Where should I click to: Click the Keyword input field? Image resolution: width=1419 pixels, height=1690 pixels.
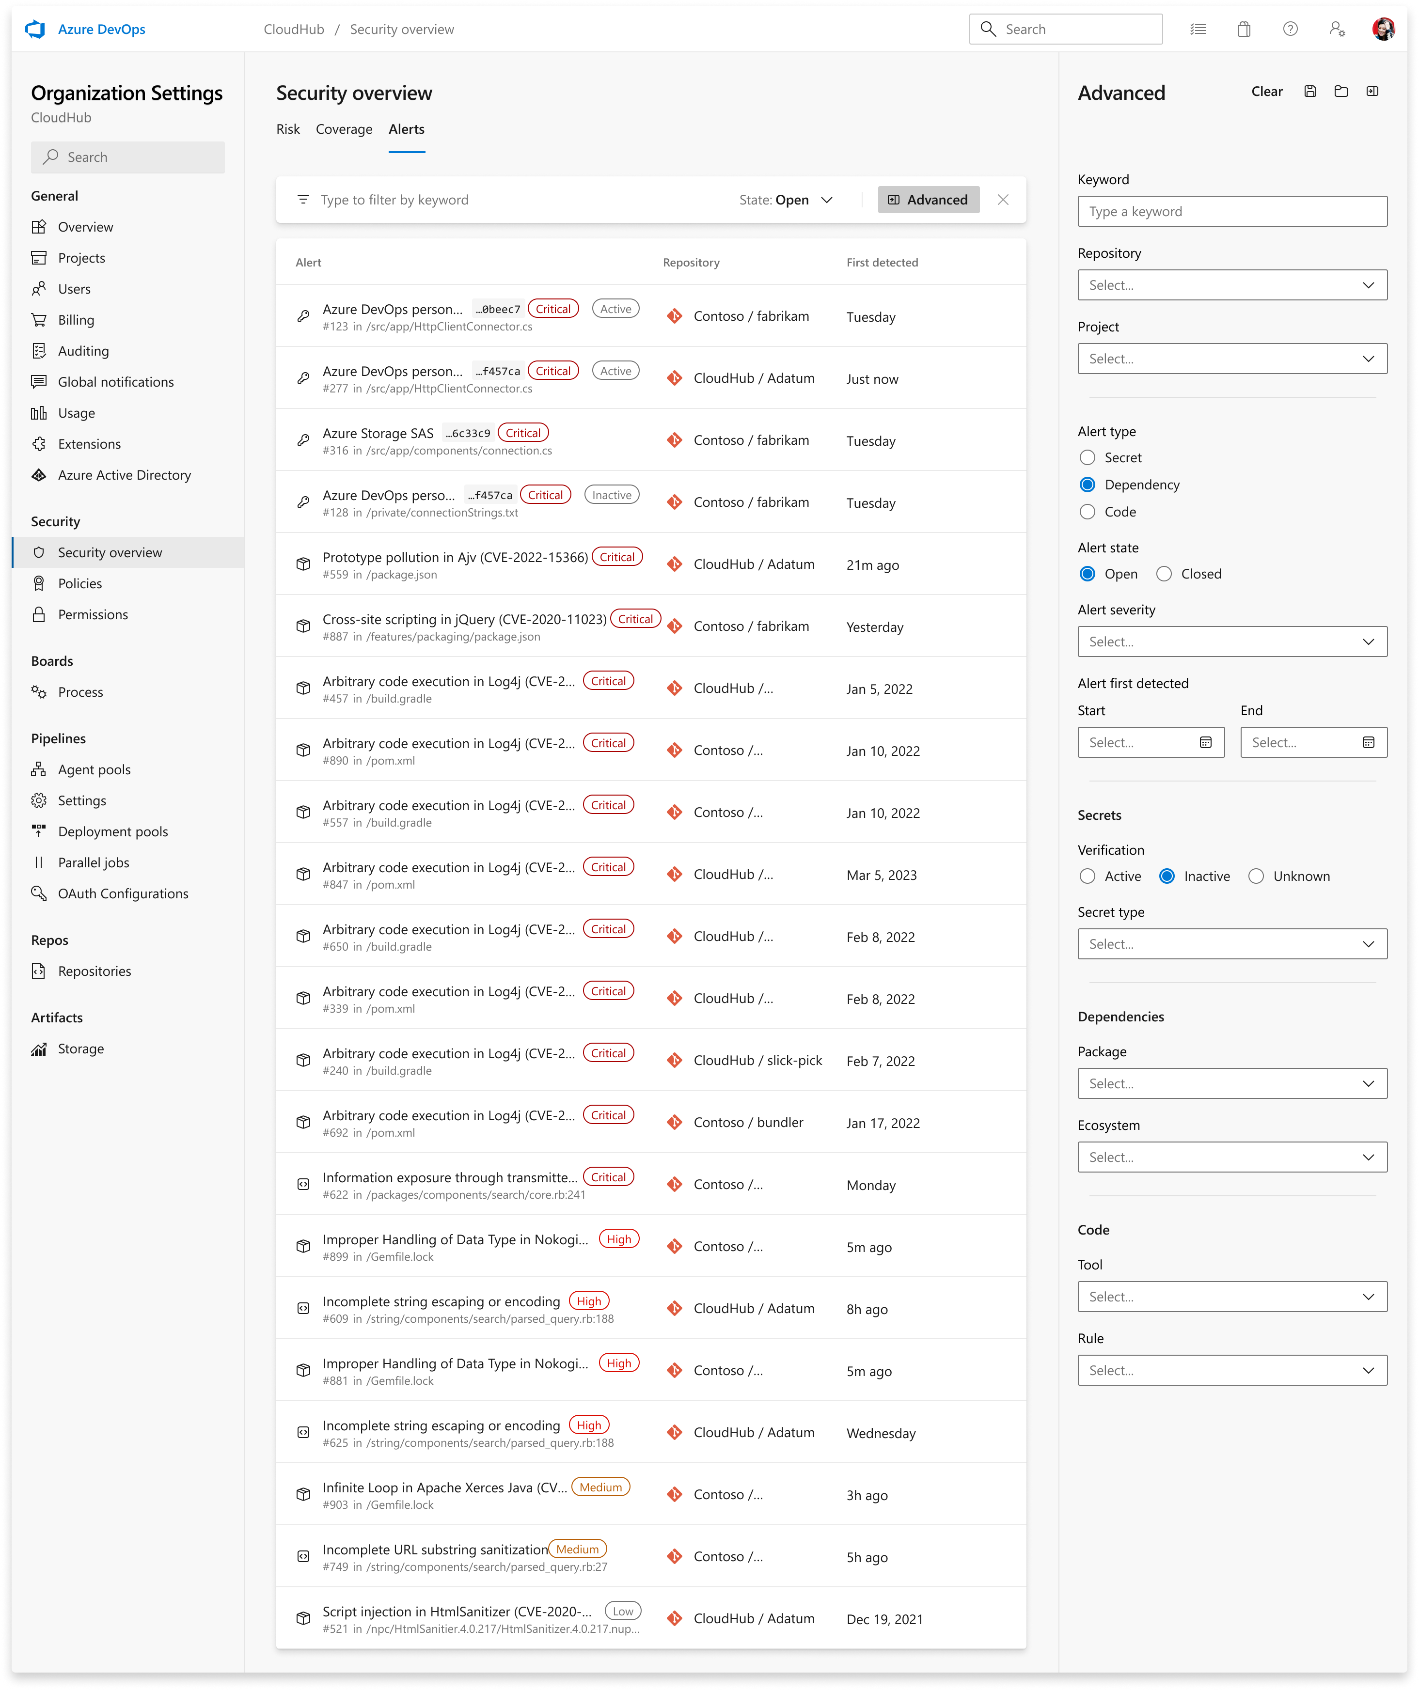[x=1232, y=212]
